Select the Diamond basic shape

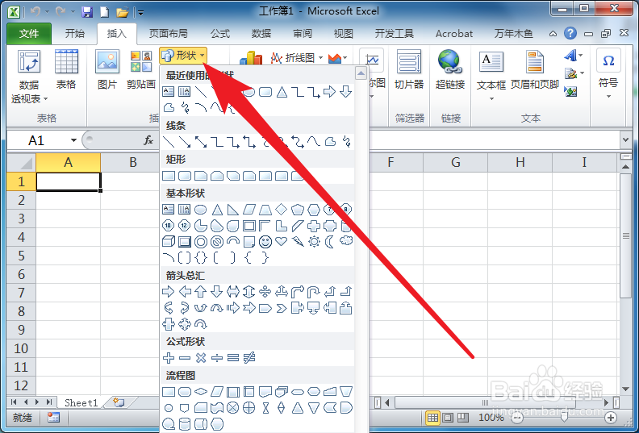coord(282,210)
